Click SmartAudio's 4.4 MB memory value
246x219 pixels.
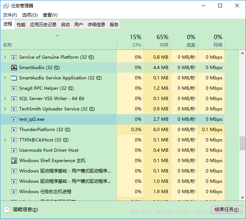[x=161, y=68]
